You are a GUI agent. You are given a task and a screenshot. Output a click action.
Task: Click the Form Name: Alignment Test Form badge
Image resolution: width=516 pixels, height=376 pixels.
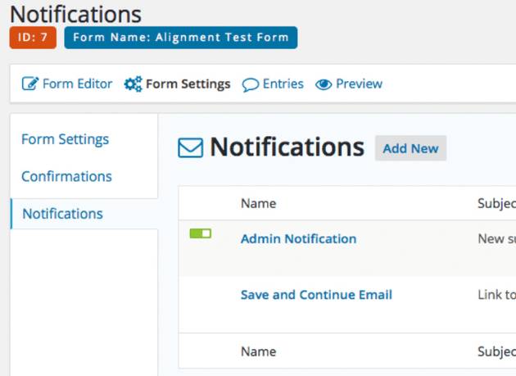click(x=181, y=38)
